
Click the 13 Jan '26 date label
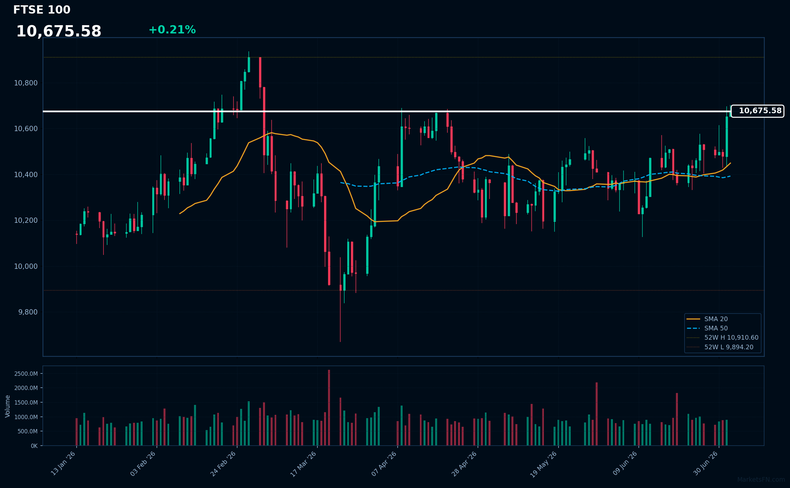(x=63, y=464)
